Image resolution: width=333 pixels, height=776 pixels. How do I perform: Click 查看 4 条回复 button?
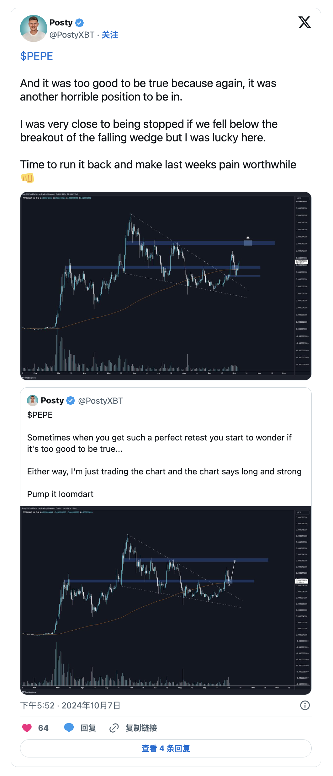166,748
